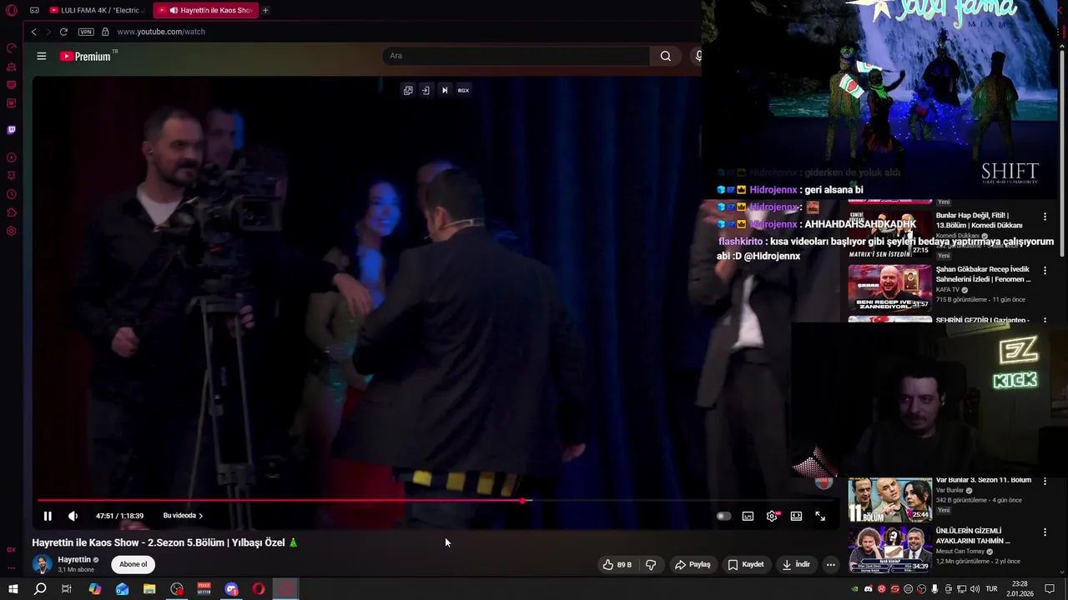Image resolution: width=1068 pixels, height=600 pixels.
Task: Open the Windows notification center icon
Action: (1050, 589)
